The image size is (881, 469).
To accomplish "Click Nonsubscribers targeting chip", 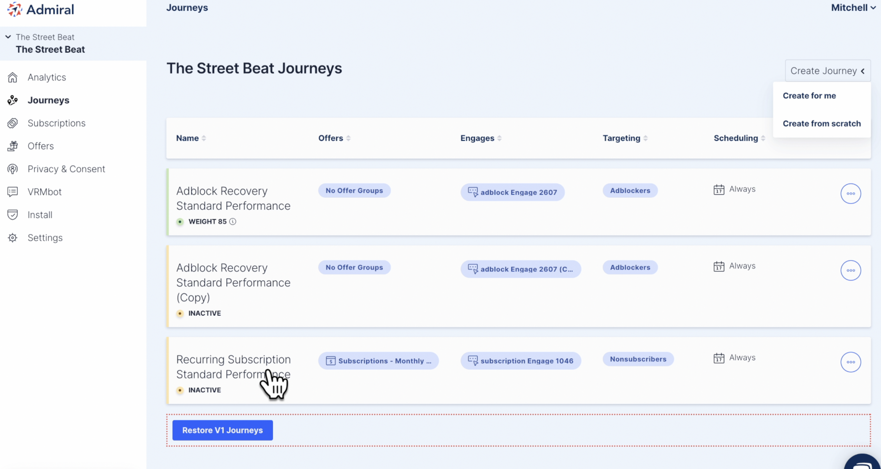I will tap(638, 359).
